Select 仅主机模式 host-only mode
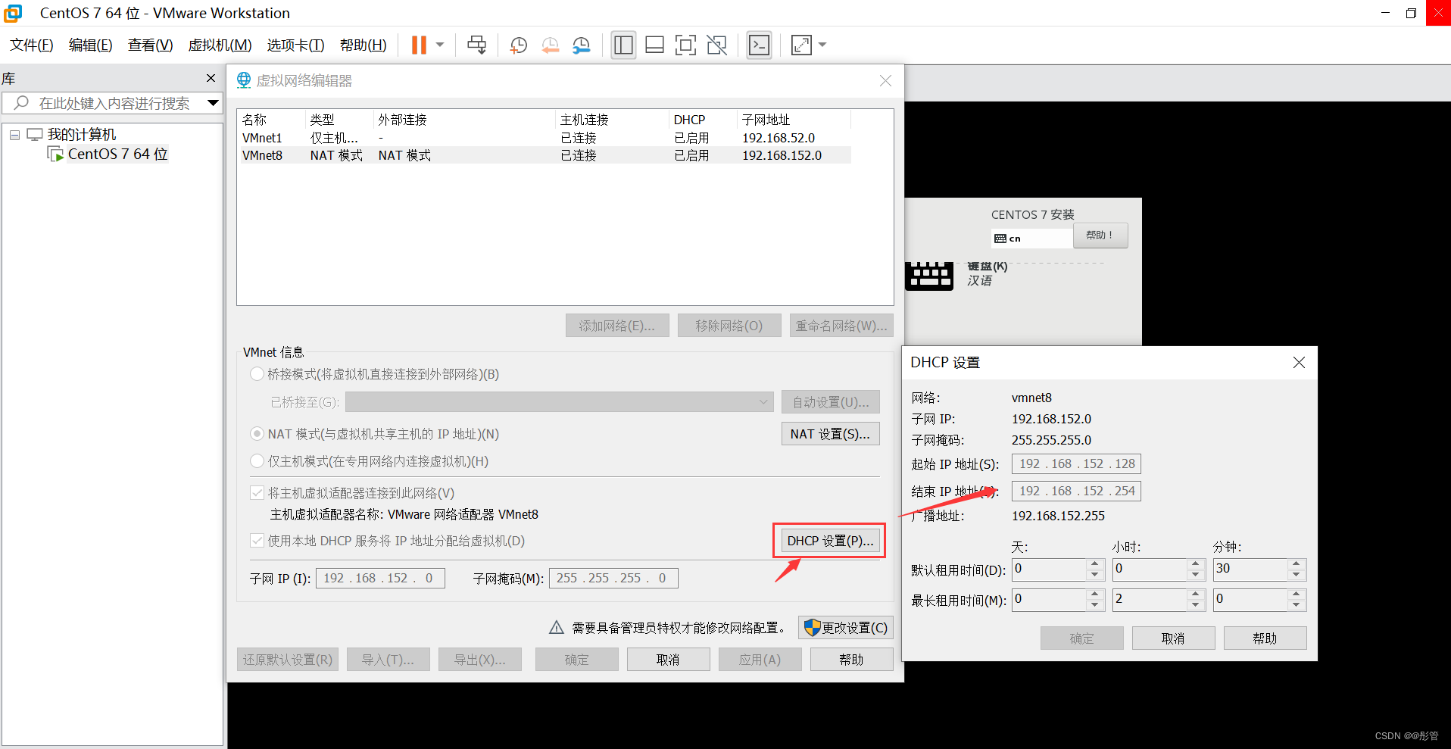Screen dimensions: 1451x749 257,461
